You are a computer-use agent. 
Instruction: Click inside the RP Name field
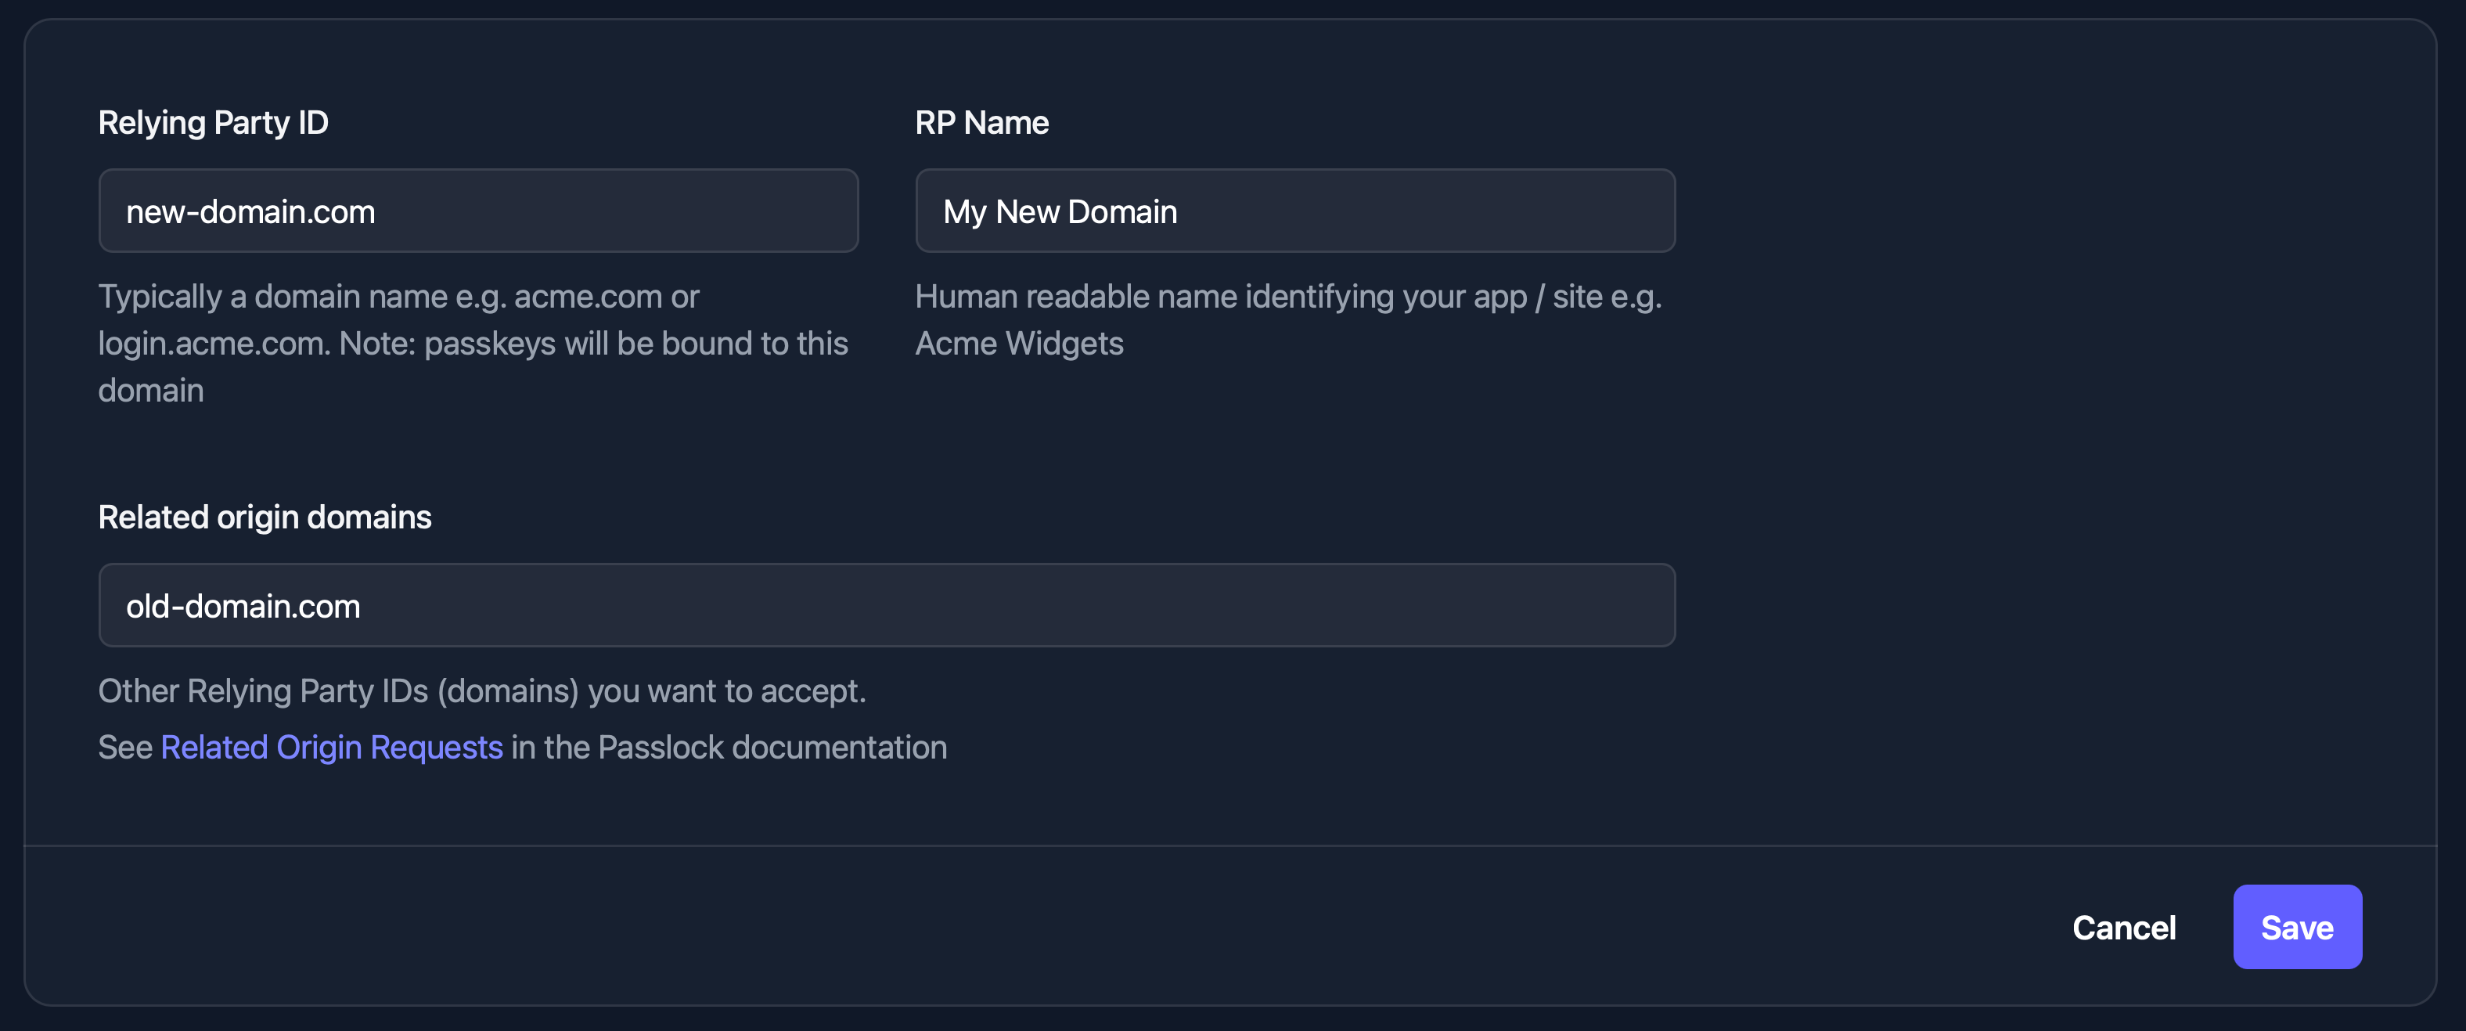pyautogui.click(x=1294, y=211)
